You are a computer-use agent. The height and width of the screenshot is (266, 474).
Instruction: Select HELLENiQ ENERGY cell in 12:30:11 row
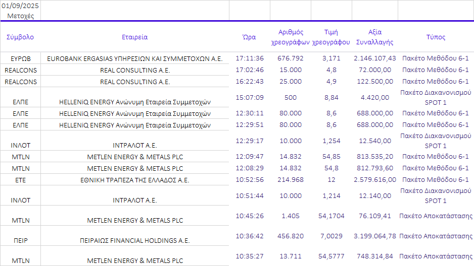point(135,113)
